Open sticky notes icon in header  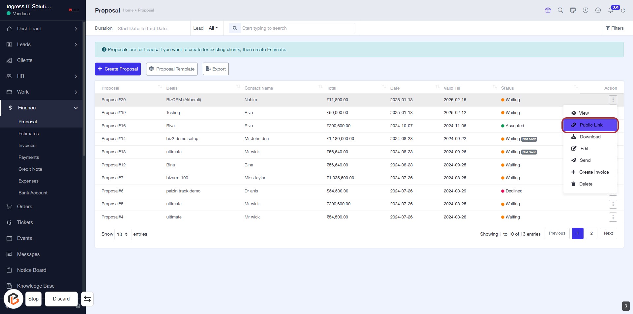tap(573, 10)
